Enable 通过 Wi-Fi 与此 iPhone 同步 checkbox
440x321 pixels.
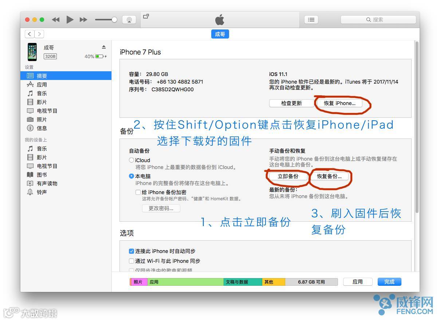click(x=131, y=261)
